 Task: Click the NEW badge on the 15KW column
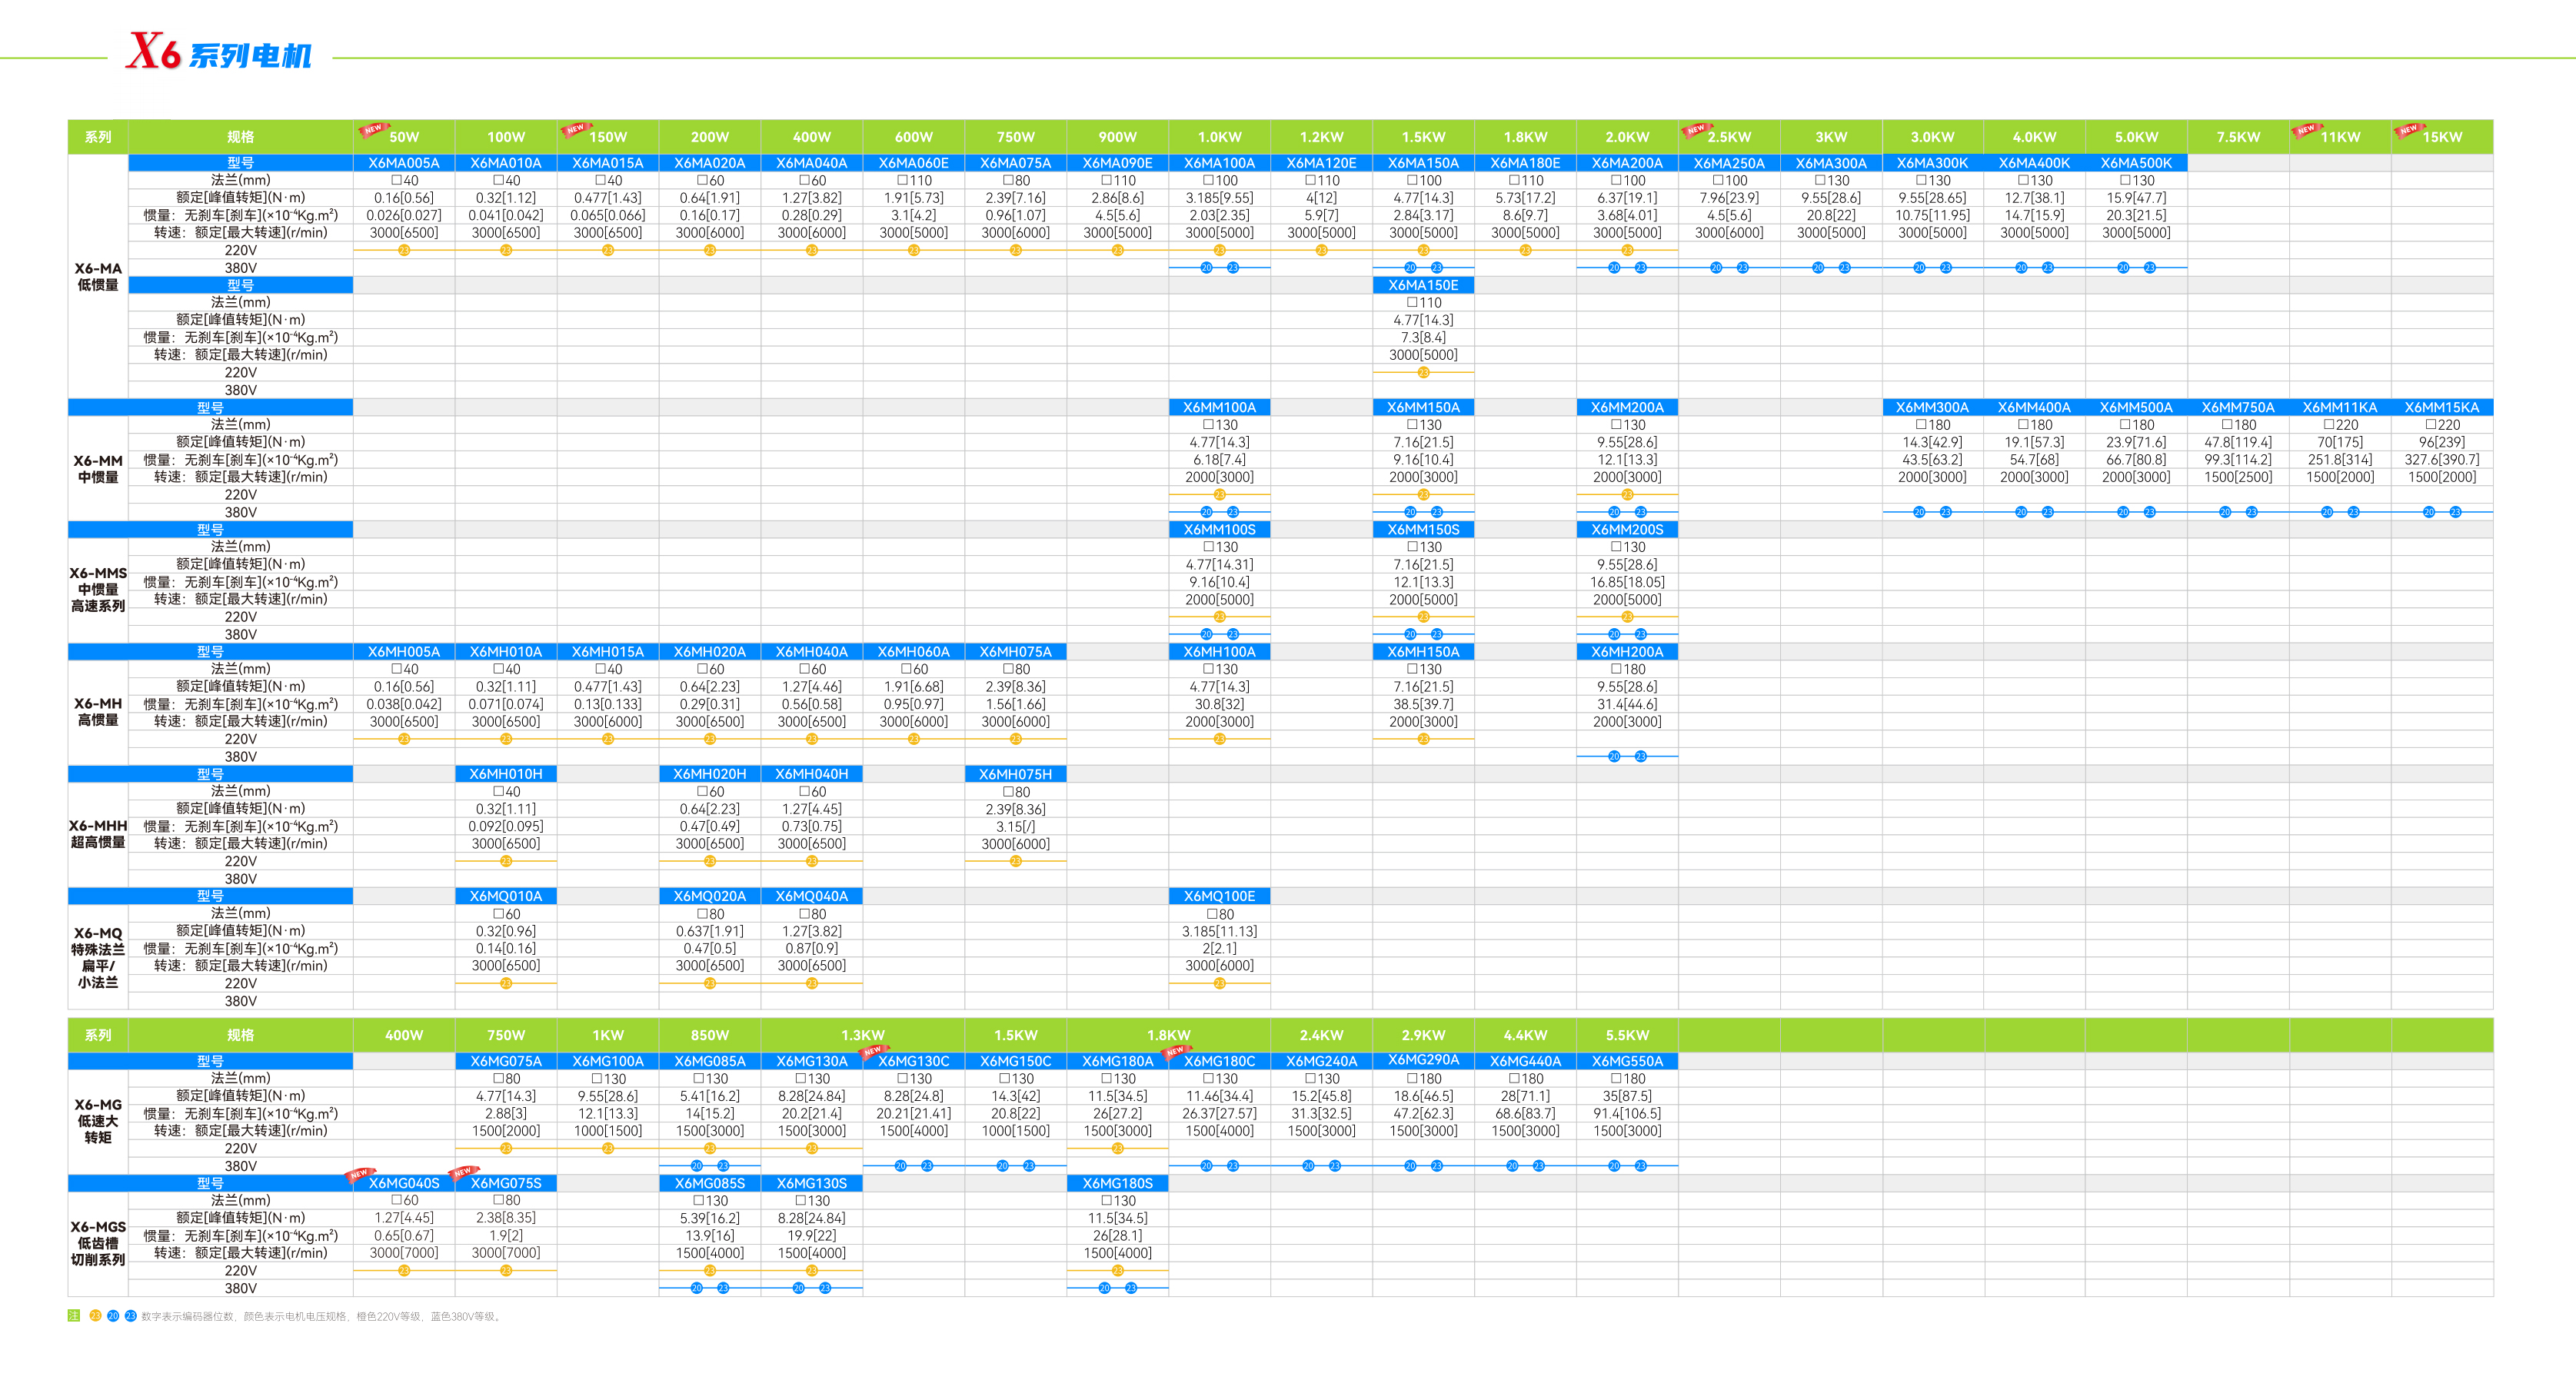[x=2408, y=129]
